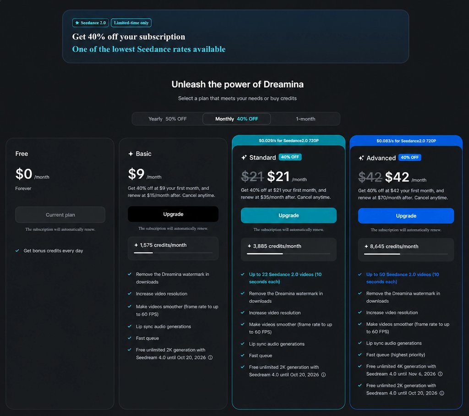Image resolution: width=469 pixels, height=416 pixels.
Task: Click the $0 /month Free price
Action: click(33, 174)
